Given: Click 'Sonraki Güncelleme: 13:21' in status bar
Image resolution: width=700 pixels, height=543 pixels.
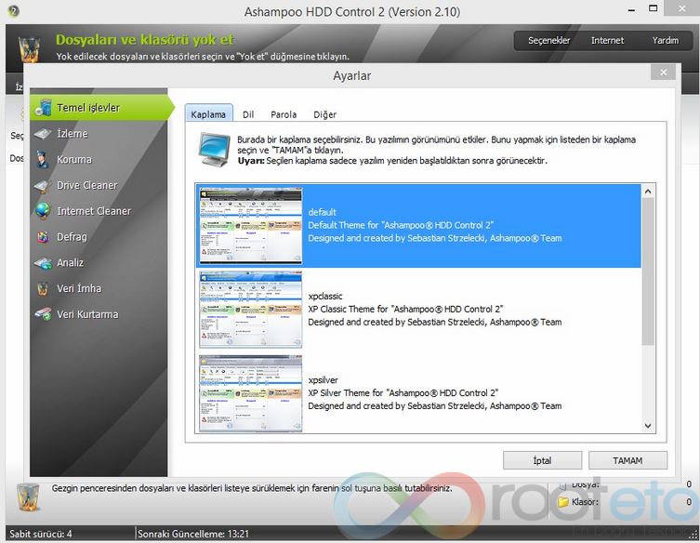Looking at the screenshot, I should (x=193, y=534).
